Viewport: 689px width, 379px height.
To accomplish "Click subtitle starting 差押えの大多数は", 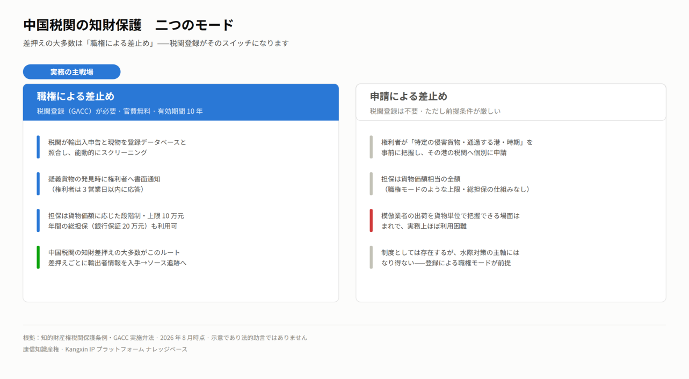I will coord(156,43).
